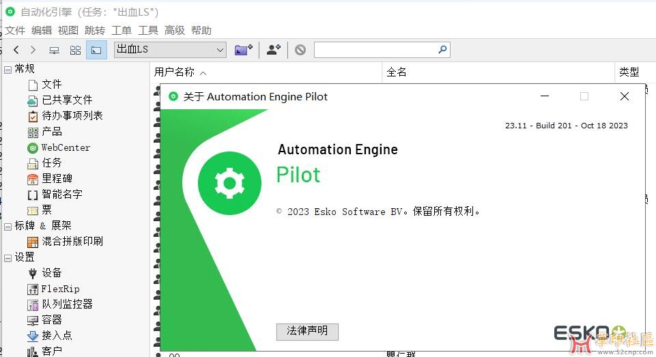The width and height of the screenshot is (656, 357).
Task: Click the new job folder icon
Action: [x=244, y=50]
